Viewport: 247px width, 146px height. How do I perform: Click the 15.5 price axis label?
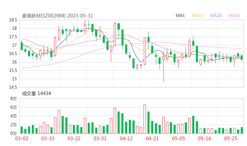coord(13,70)
